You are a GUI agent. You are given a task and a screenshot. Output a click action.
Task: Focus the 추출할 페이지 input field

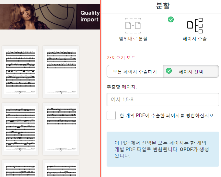163,100
